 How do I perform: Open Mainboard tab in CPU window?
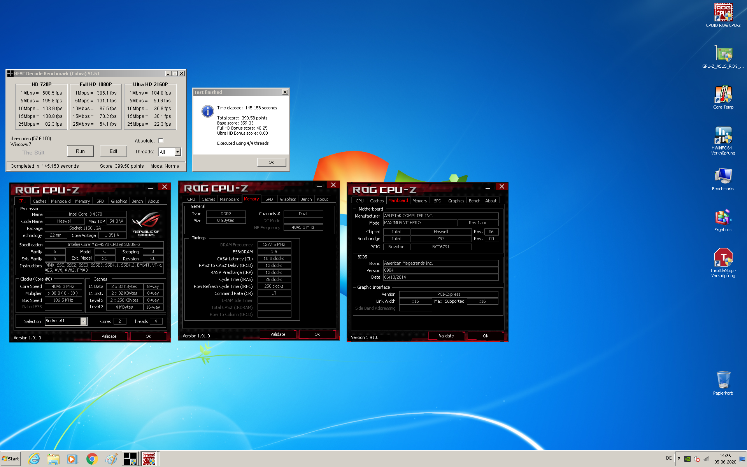(61, 201)
